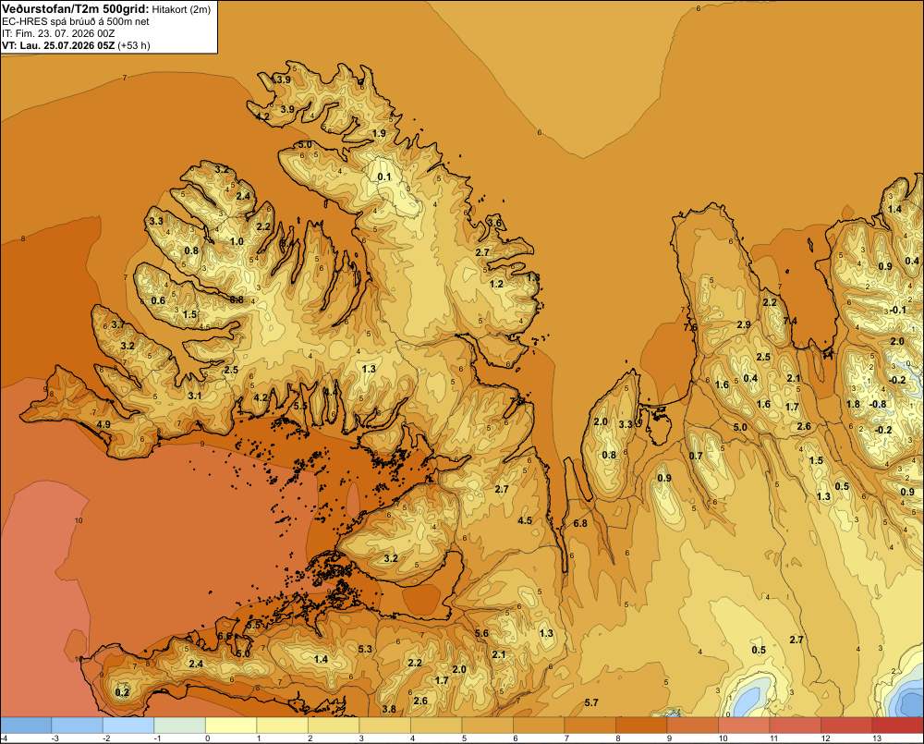Click the 1.2 temperature value
The height and width of the screenshot is (744, 924).
[x=497, y=284]
